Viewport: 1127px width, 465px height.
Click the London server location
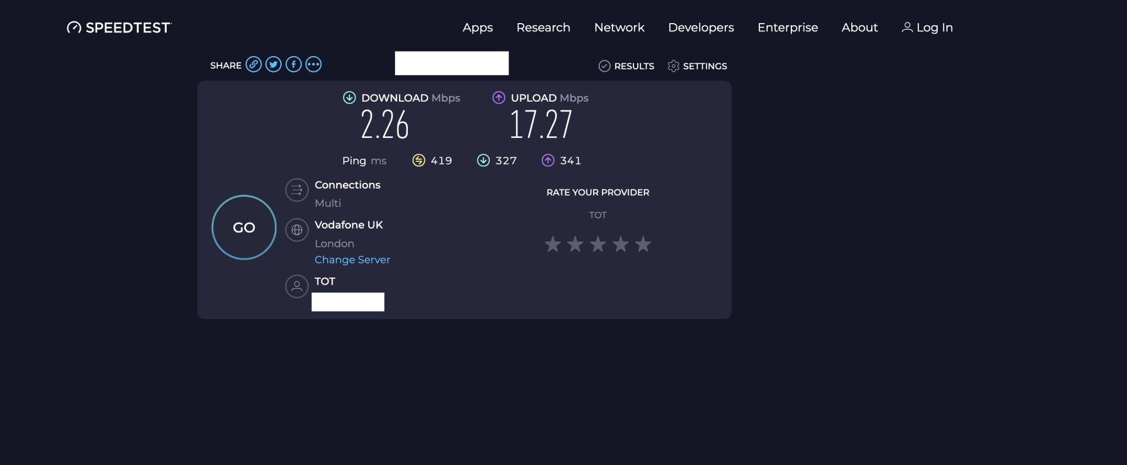335,243
